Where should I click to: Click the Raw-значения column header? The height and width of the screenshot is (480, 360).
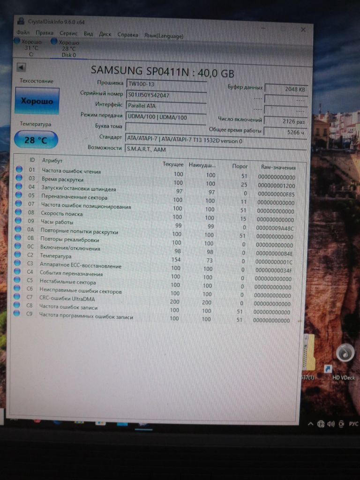278,167
